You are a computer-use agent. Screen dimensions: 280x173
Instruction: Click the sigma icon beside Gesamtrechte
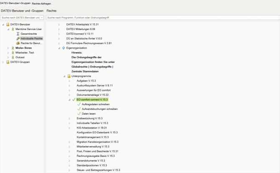pos(18,34)
